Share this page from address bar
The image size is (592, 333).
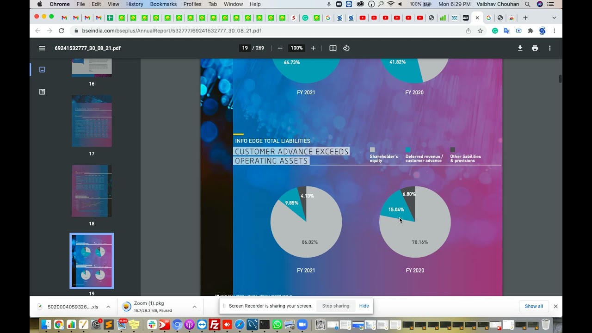click(x=468, y=31)
